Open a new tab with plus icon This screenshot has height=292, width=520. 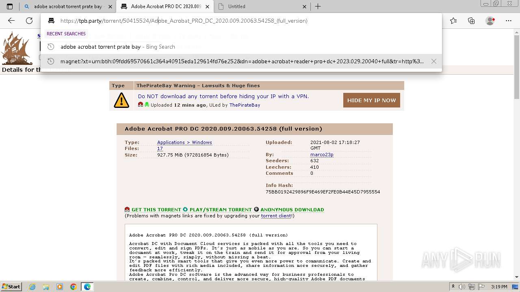[318, 6]
